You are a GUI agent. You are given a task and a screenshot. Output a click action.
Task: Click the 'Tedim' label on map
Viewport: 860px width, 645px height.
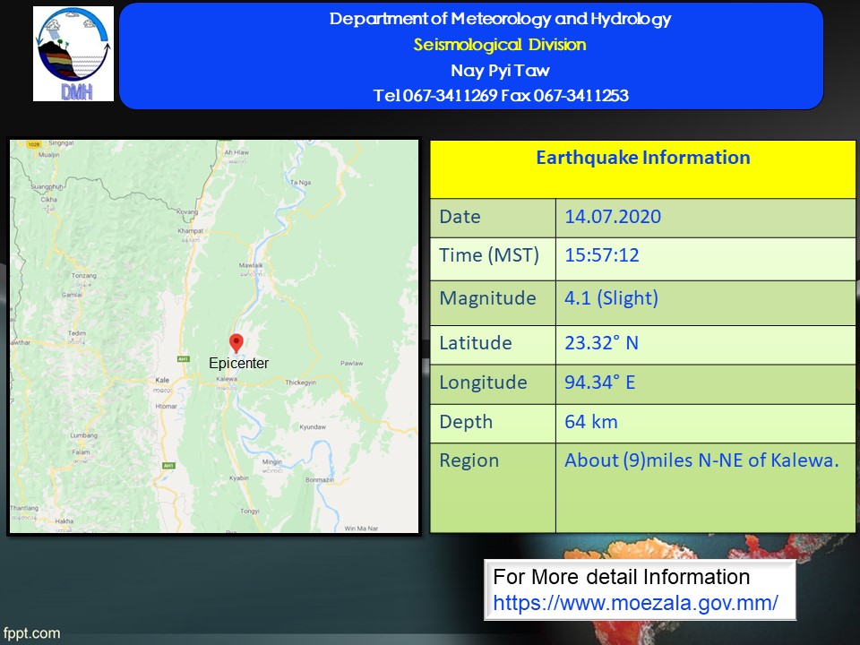(x=77, y=333)
